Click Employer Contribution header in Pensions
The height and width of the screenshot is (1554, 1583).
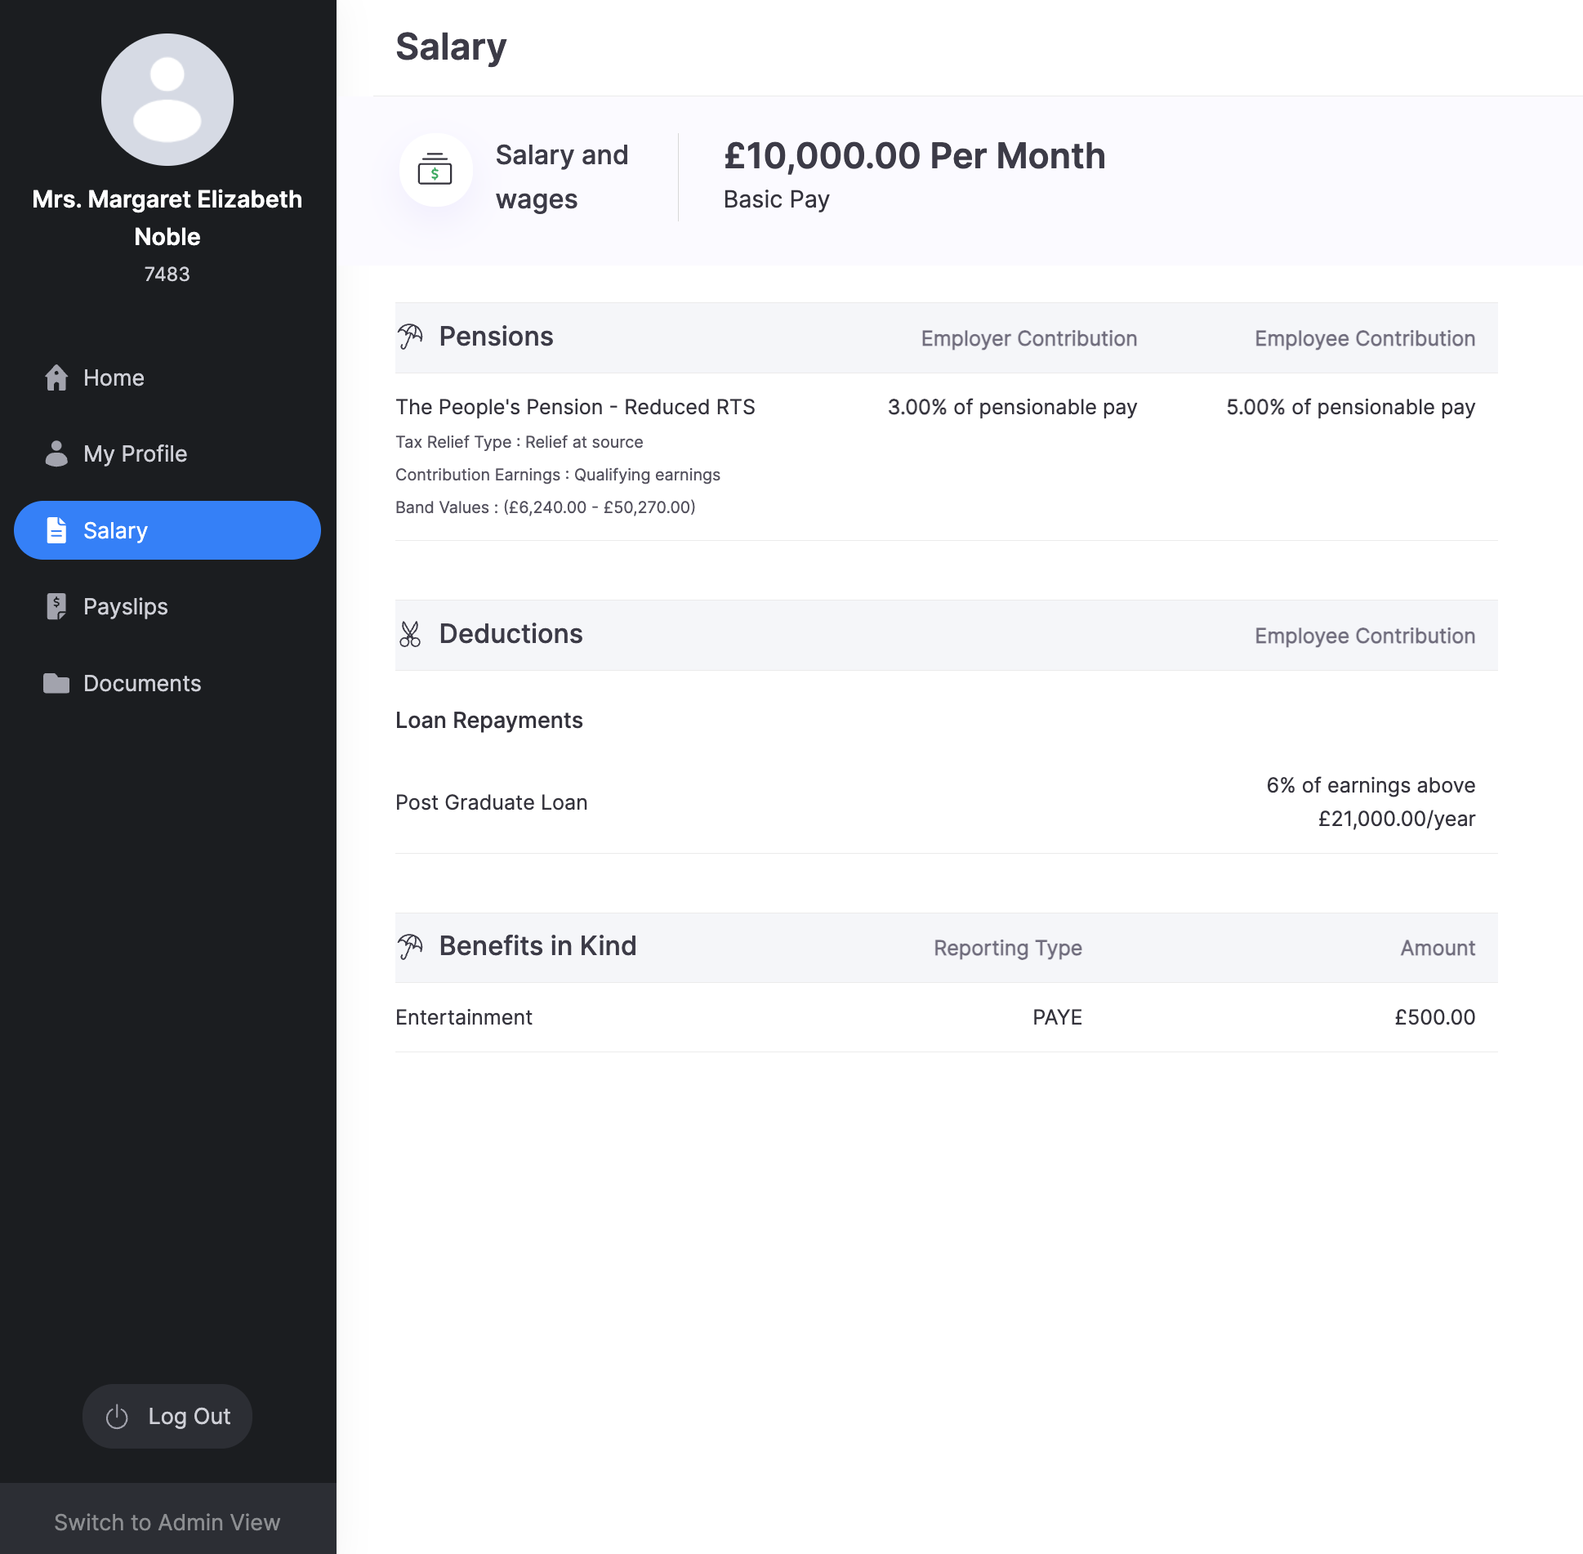[1029, 338]
